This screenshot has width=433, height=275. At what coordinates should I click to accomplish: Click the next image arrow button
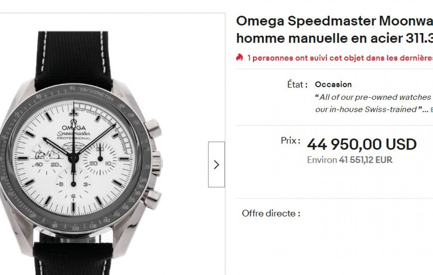tap(216, 165)
